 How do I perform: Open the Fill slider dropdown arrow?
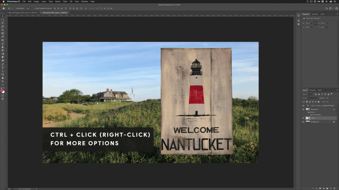tap(331, 102)
